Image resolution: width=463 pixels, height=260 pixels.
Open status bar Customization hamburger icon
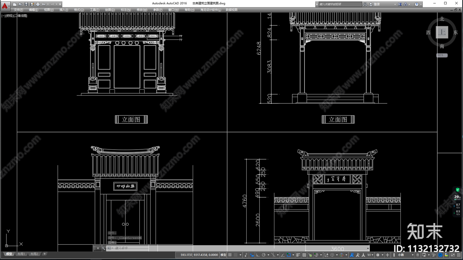tap(459, 255)
